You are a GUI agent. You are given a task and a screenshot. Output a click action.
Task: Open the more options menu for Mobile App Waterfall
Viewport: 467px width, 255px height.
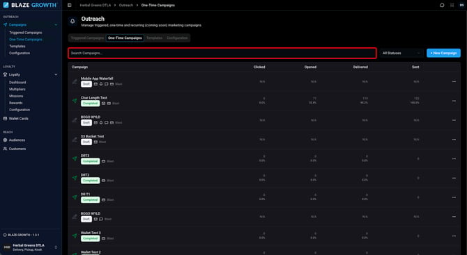[x=454, y=81]
